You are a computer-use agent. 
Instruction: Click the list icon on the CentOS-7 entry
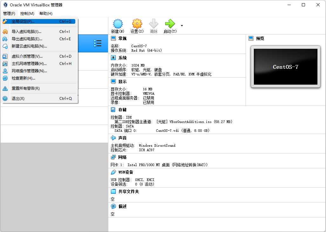98,44
